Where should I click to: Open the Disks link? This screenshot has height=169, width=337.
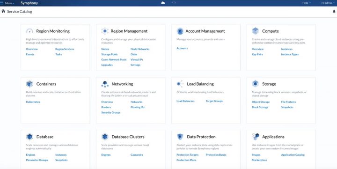(x=134, y=54)
